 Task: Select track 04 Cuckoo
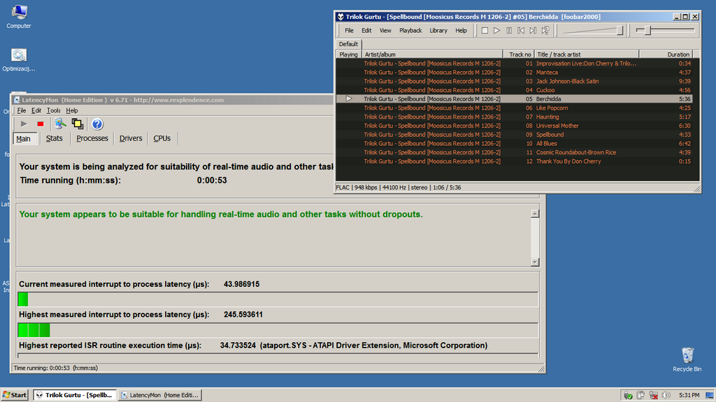(514, 90)
